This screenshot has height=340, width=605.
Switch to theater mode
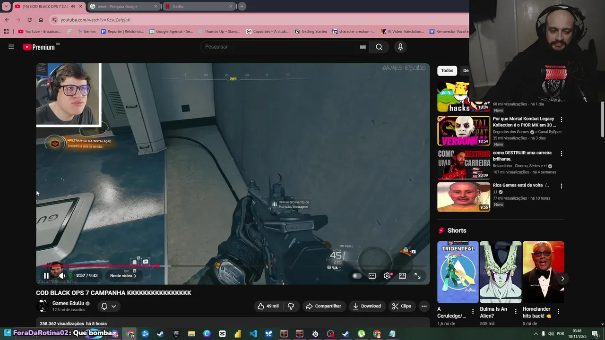point(402,276)
